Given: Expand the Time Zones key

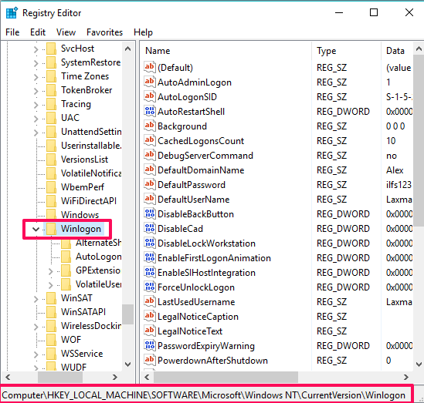Looking at the screenshot, I should point(36,76).
